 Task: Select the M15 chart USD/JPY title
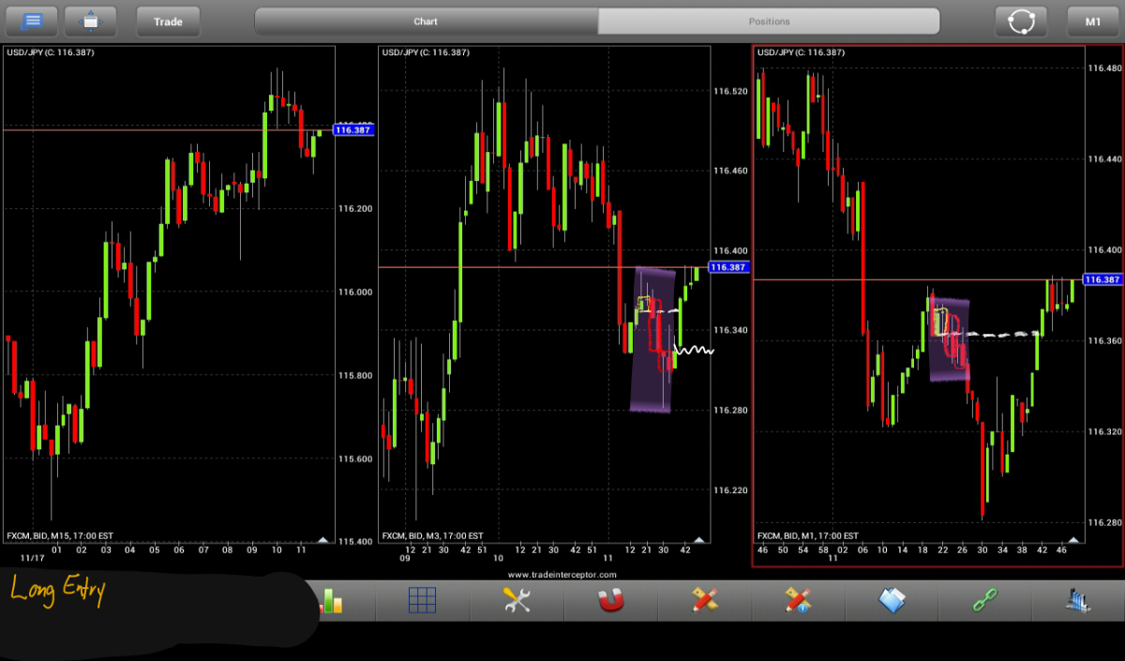point(51,53)
